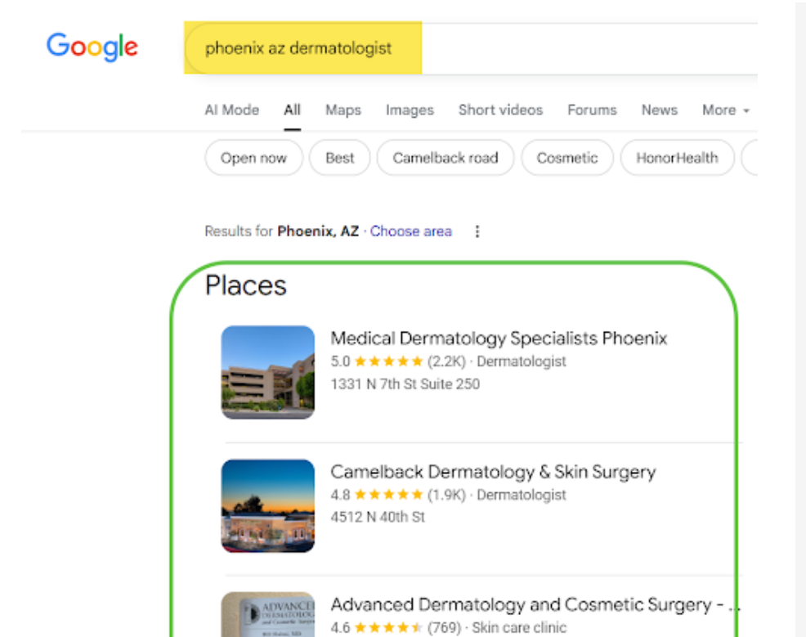This screenshot has width=806, height=637.
Task: Go to the Short videos tab
Action: point(500,110)
